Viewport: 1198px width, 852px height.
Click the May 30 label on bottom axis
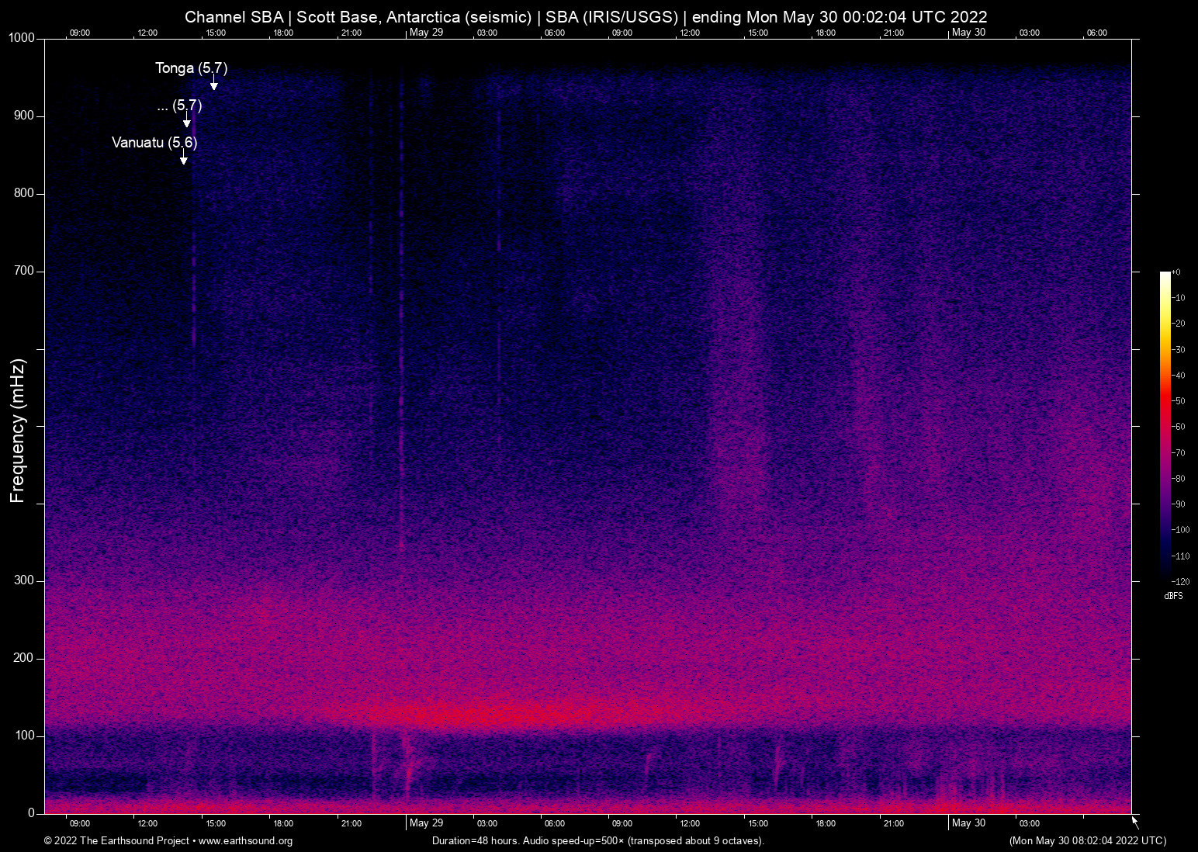pos(968,823)
